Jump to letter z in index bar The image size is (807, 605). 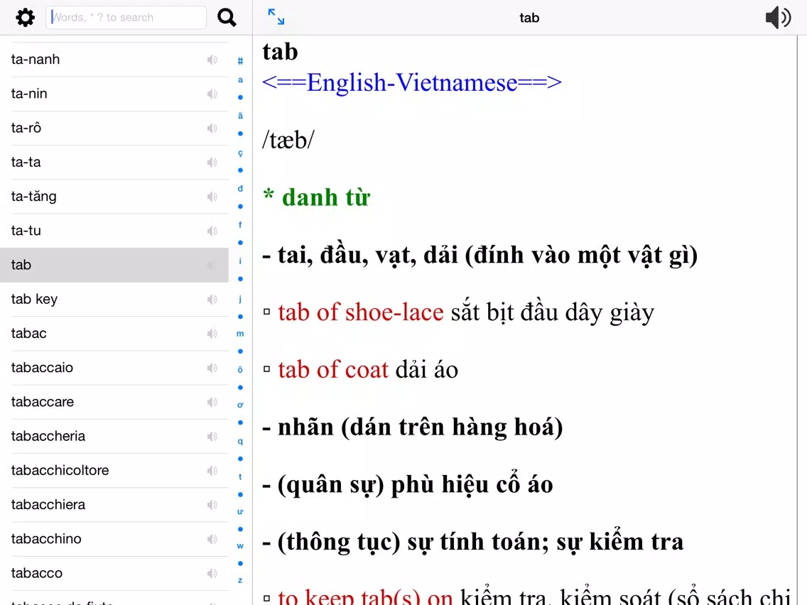[240, 580]
